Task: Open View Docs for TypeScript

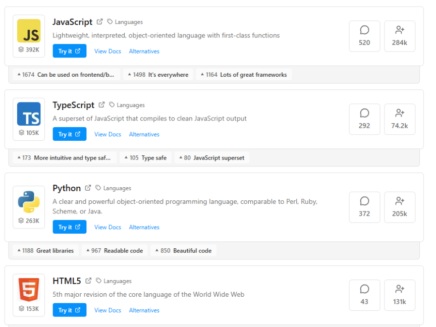Action: point(107,134)
